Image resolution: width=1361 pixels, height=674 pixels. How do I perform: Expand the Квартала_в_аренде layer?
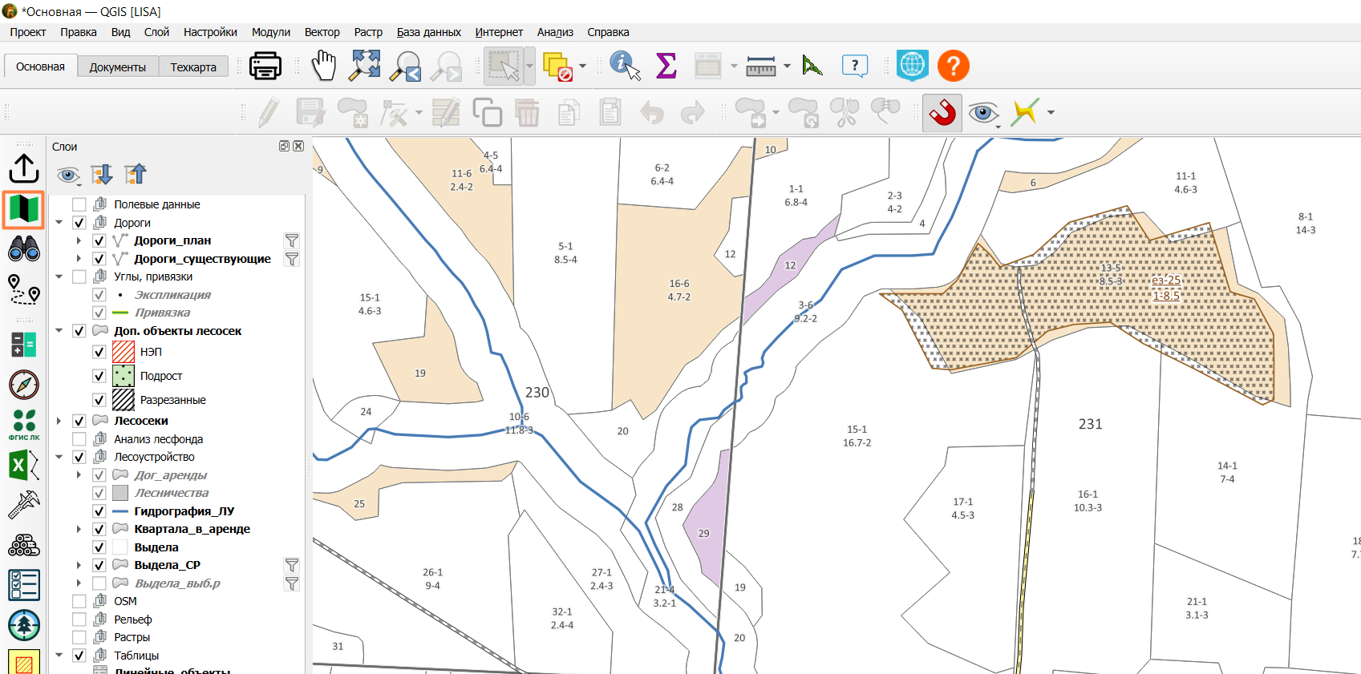(x=79, y=529)
